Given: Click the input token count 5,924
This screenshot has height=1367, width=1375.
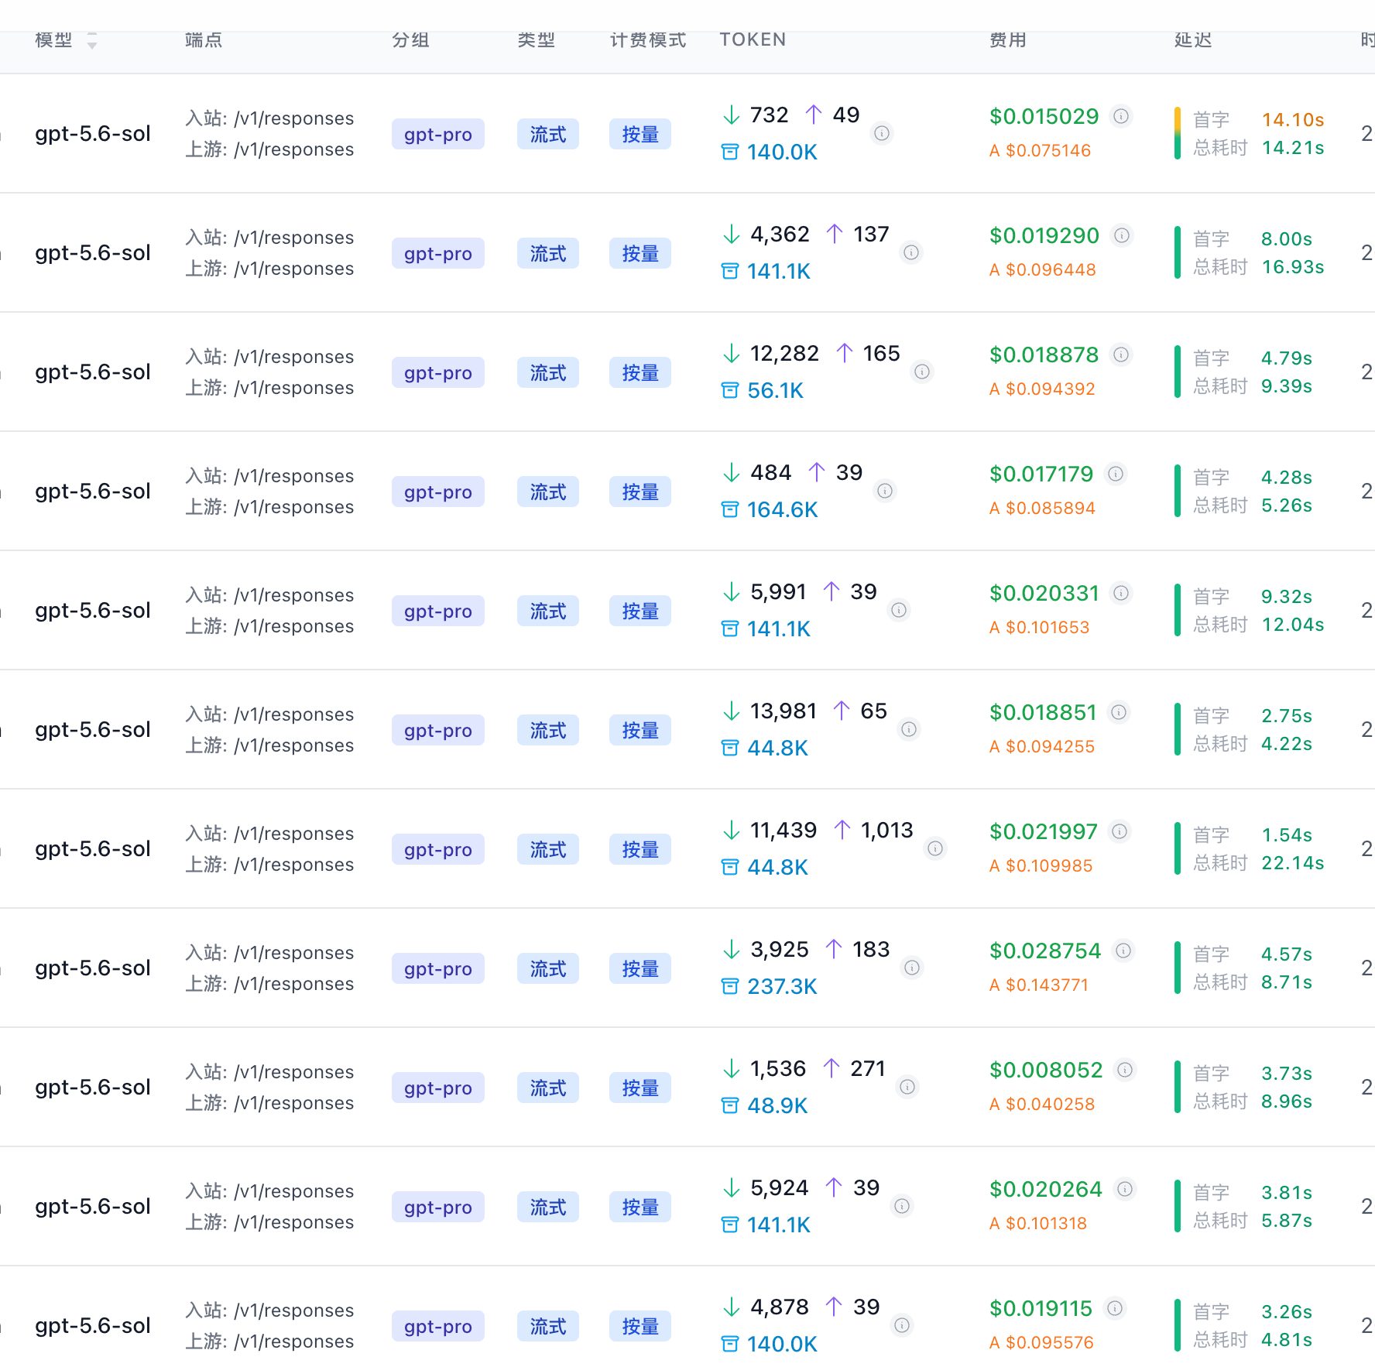Looking at the screenshot, I should tap(779, 1187).
